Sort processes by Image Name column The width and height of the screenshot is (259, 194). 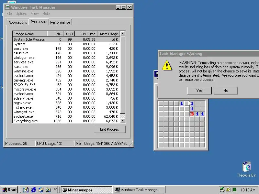30,34
